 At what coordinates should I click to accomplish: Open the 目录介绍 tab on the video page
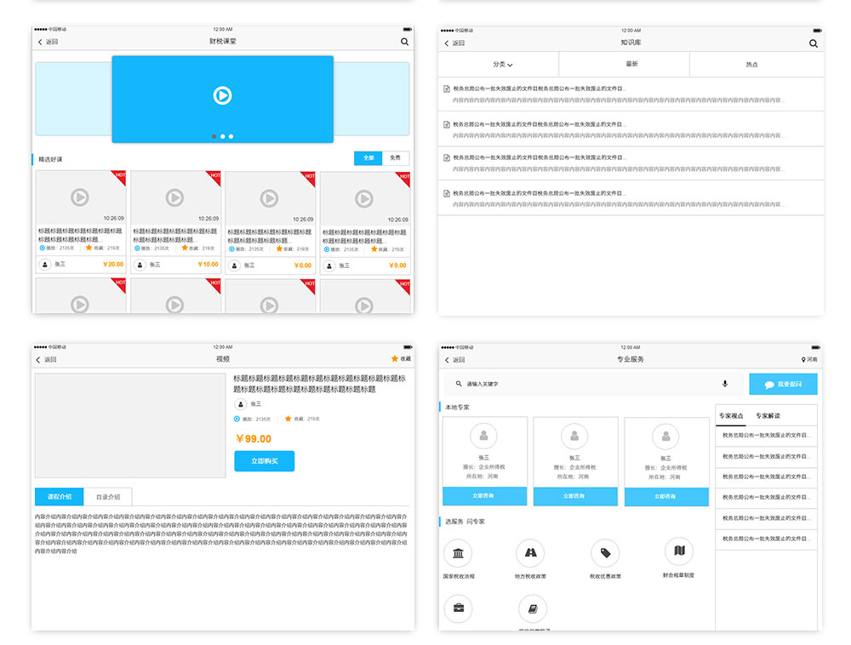coord(108,497)
